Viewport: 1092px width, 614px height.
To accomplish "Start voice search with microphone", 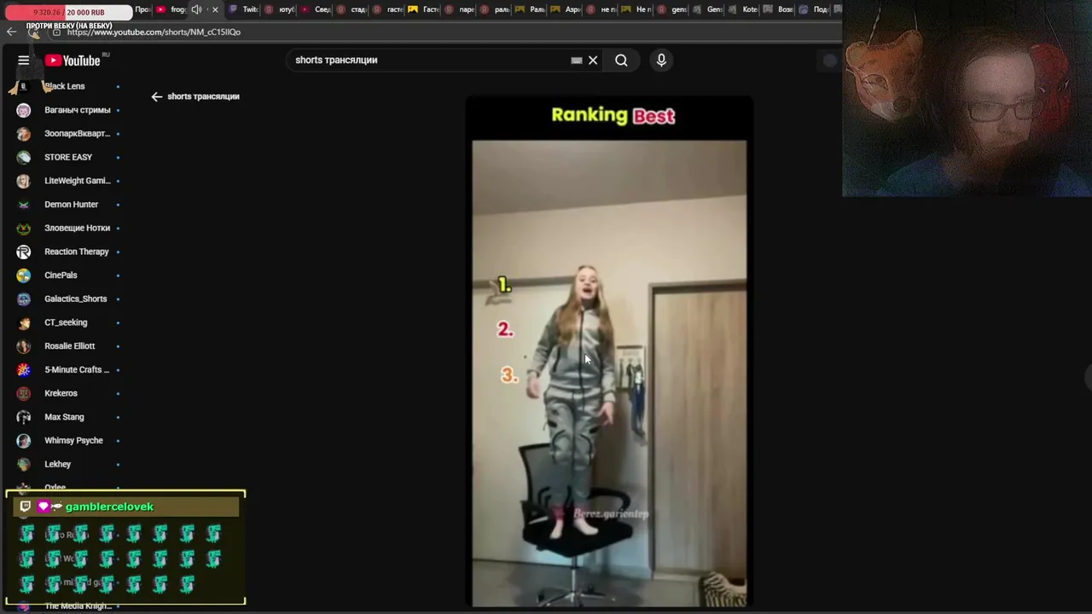I will click(661, 61).
